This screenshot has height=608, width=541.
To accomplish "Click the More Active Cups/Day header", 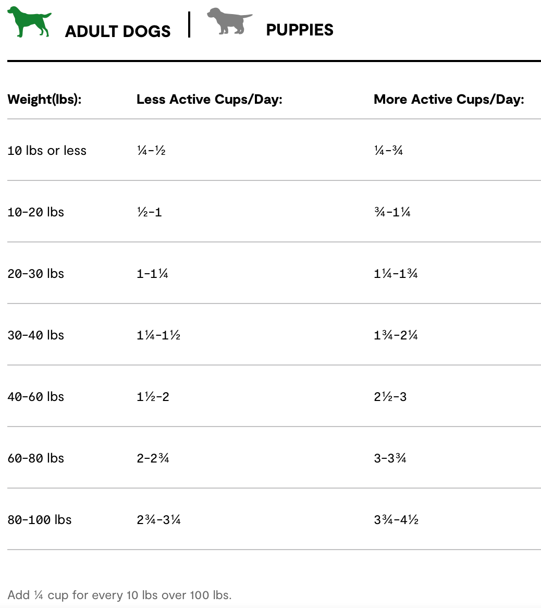I will [x=449, y=99].
